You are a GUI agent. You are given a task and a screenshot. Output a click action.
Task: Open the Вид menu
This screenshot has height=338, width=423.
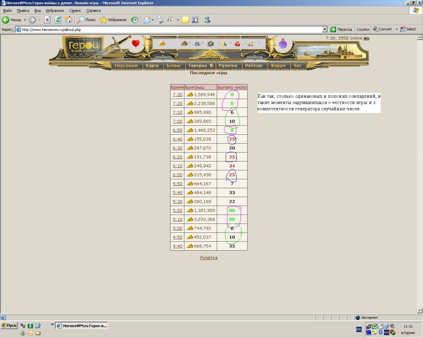click(x=38, y=10)
